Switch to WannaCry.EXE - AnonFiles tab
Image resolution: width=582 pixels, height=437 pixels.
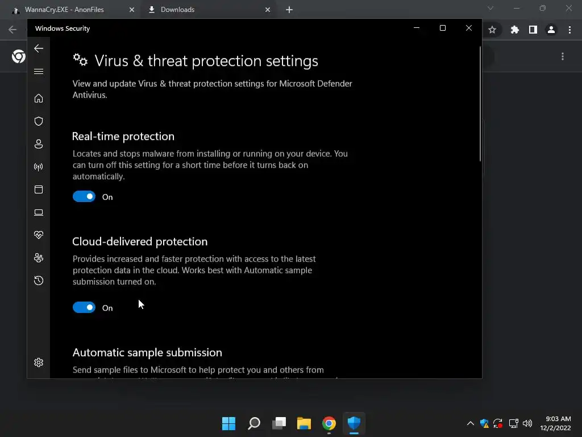tap(64, 10)
